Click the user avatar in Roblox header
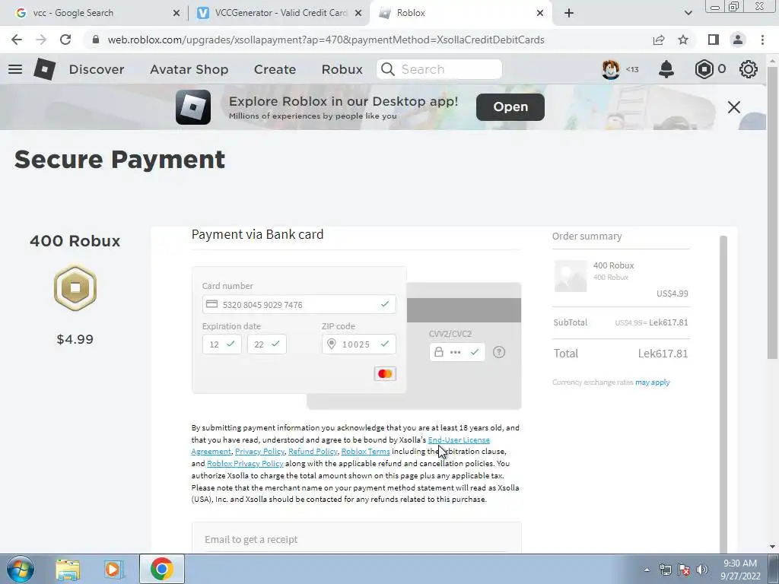 [610, 69]
